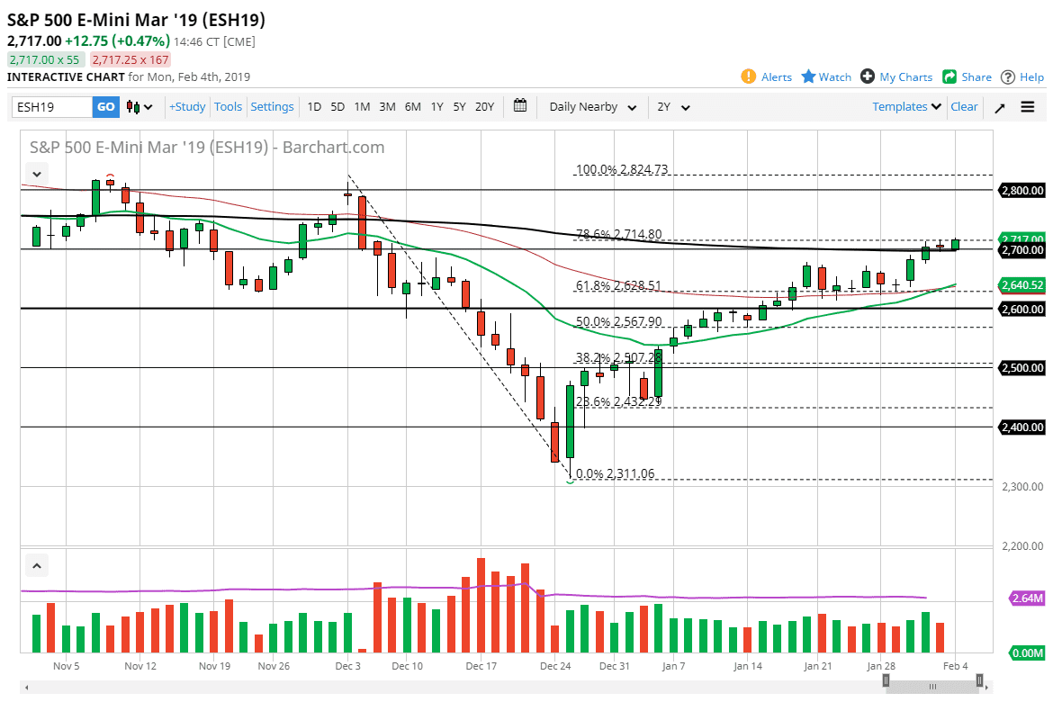
Task: Switch to the 1D timeframe tab
Action: [x=314, y=106]
